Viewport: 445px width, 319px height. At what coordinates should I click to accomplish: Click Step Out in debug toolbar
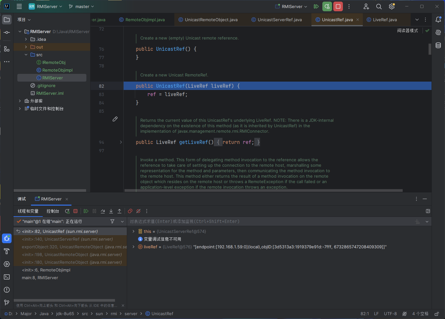click(x=119, y=211)
